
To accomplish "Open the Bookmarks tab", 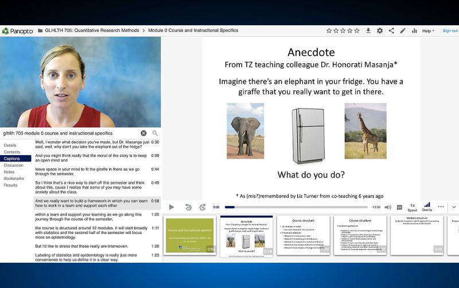I will coord(14,178).
